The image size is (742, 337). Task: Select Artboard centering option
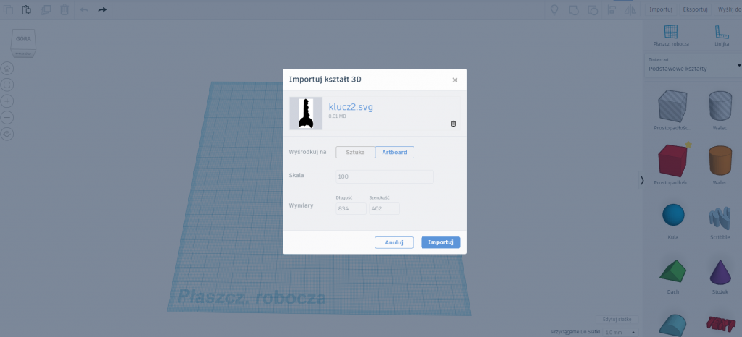(x=395, y=152)
